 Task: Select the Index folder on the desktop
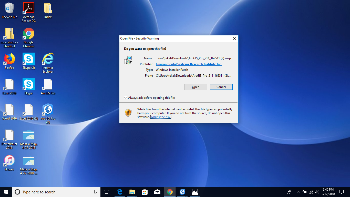point(48,11)
